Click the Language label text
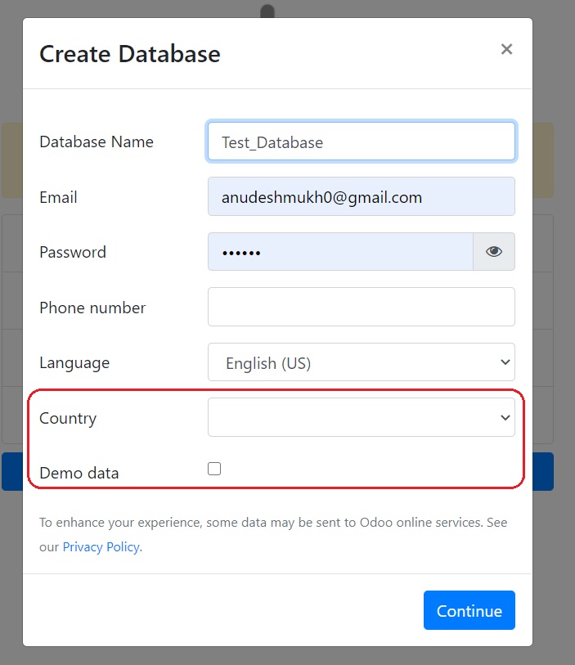This screenshot has height=665, width=575. click(x=74, y=363)
